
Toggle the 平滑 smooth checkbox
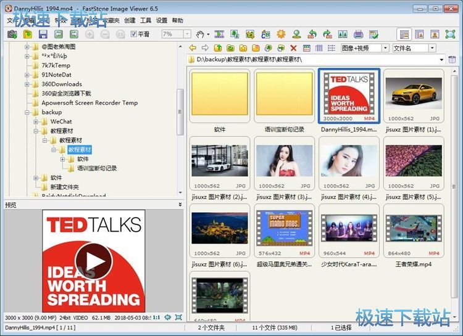click(x=134, y=35)
